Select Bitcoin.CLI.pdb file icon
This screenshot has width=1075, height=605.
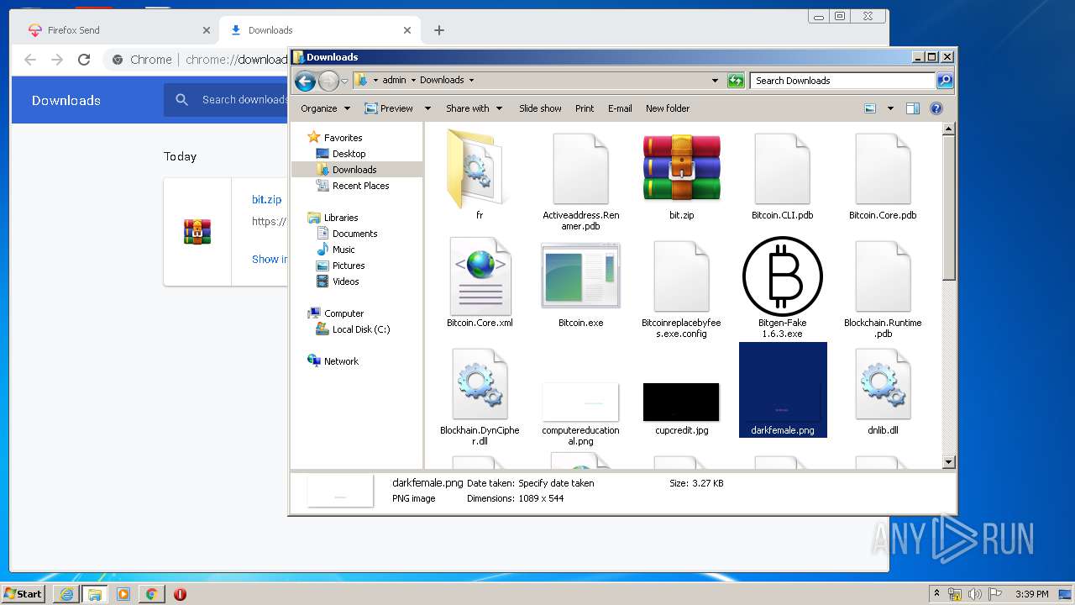782,168
